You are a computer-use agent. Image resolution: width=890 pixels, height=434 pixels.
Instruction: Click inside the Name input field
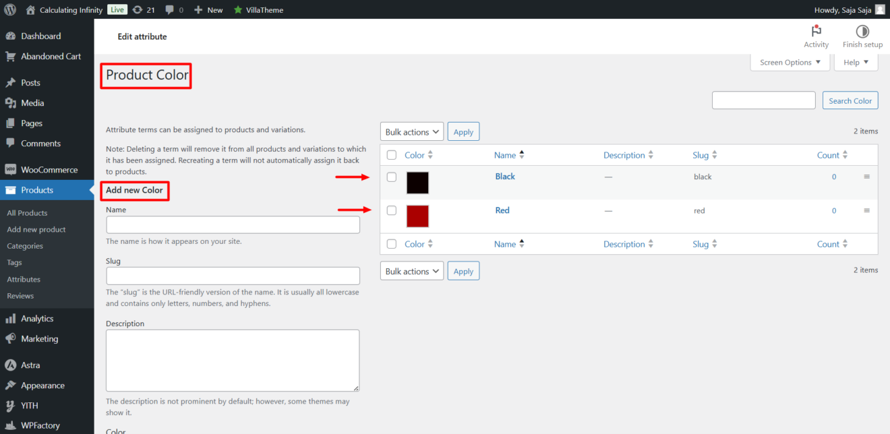point(233,224)
